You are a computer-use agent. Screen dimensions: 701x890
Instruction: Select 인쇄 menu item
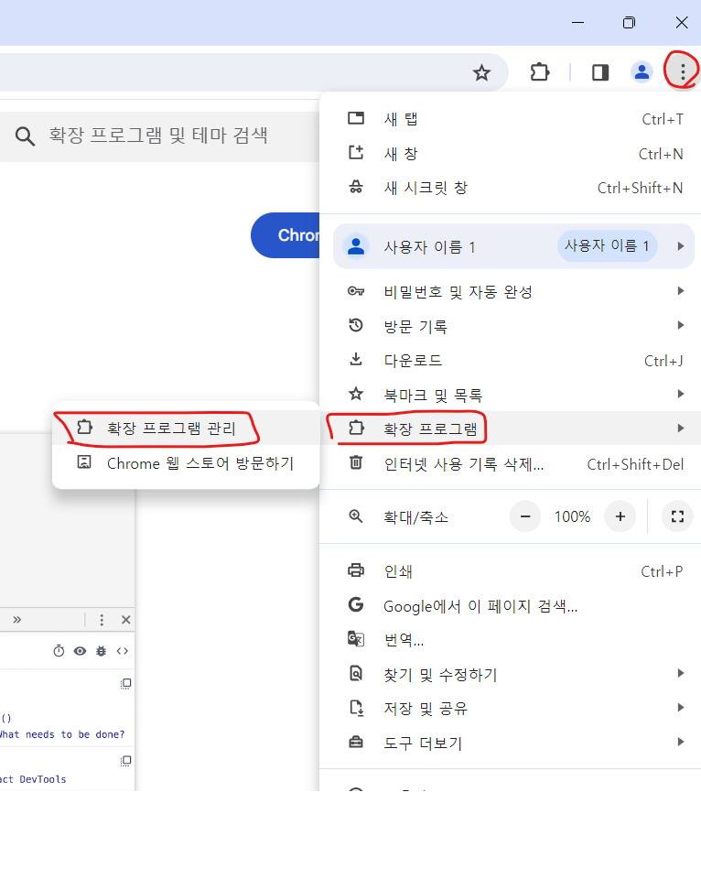click(511, 571)
